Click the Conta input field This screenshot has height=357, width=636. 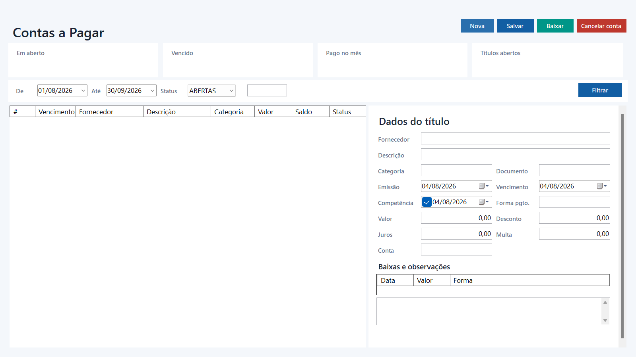(456, 250)
